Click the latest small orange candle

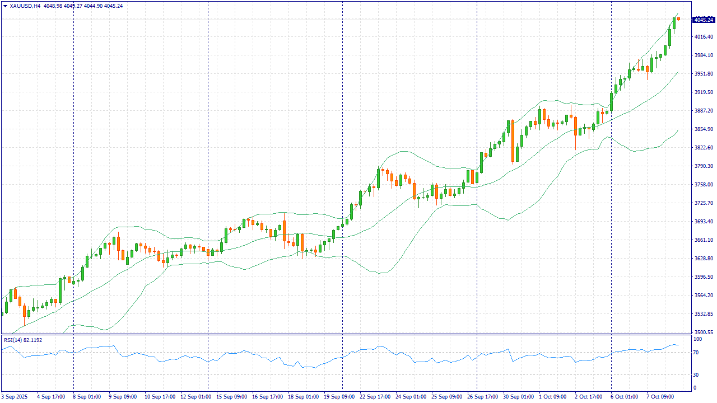(x=678, y=19)
